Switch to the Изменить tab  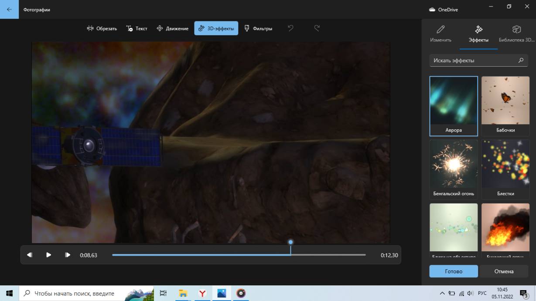tap(440, 34)
